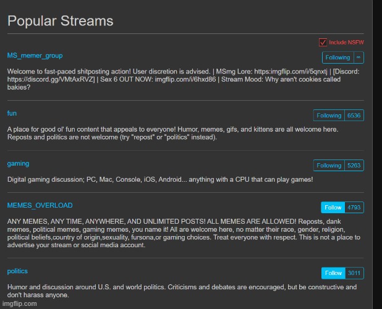Click the 3011 follower count badge
The width and height of the screenshot is (382, 309).
click(x=354, y=273)
